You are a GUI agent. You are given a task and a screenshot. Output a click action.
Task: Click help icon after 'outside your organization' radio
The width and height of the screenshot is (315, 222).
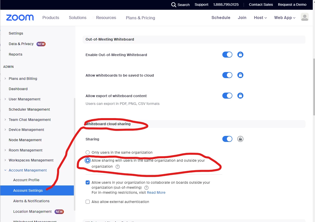[118, 167]
